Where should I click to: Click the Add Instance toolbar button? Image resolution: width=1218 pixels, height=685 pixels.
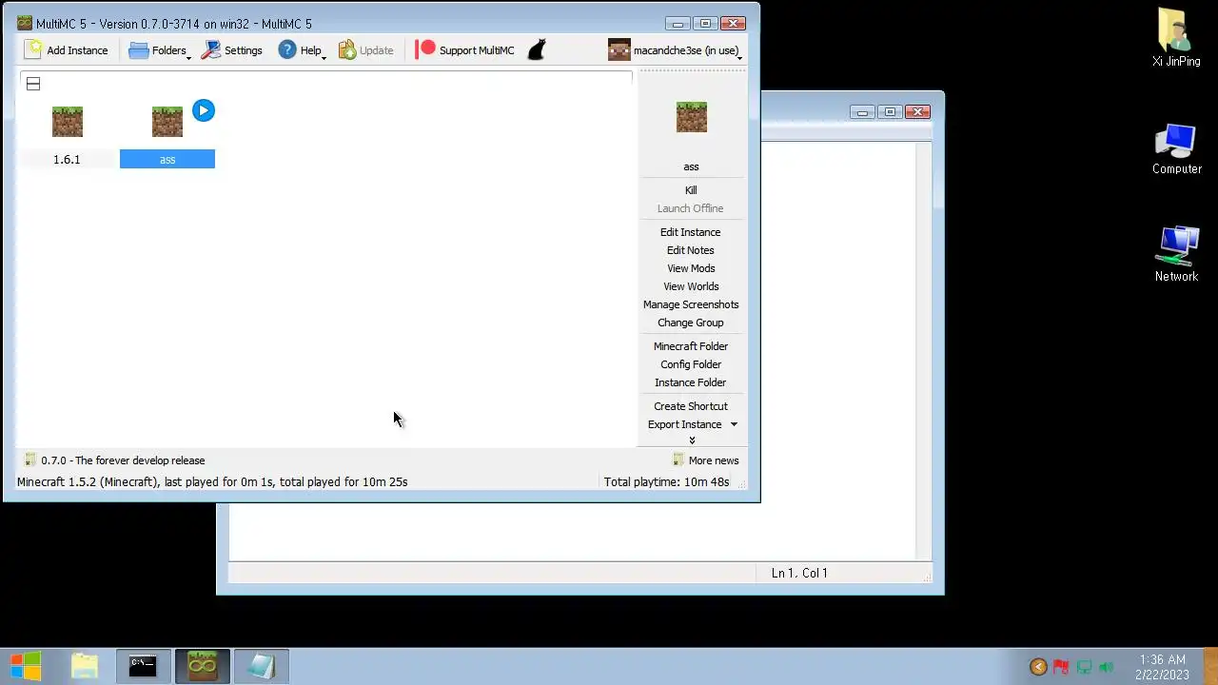click(x=67, y=50)
